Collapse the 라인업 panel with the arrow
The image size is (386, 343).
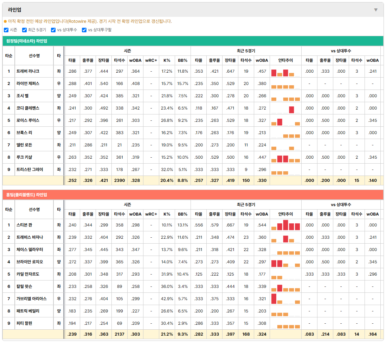pyautogui.click(x=376, y=10)
